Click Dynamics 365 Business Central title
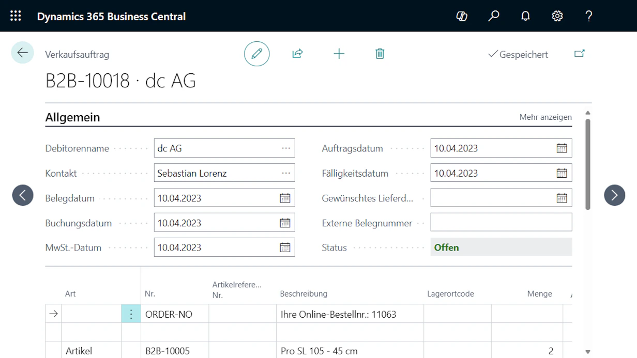 click(111, 16)
